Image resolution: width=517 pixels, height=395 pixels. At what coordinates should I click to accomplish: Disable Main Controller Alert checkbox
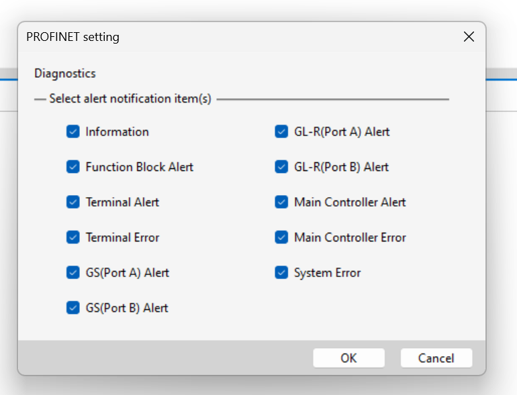[281, 202]
